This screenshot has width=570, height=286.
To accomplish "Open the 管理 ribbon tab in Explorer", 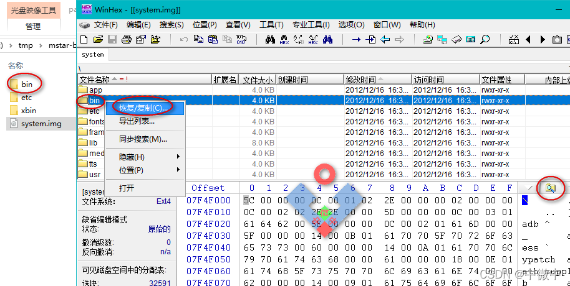I will pos(33,26).
